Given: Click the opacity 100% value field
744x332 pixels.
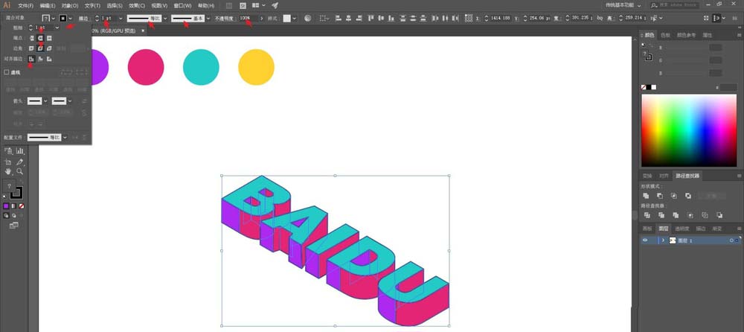Looking at the screenshot, I should pos(248,18).
